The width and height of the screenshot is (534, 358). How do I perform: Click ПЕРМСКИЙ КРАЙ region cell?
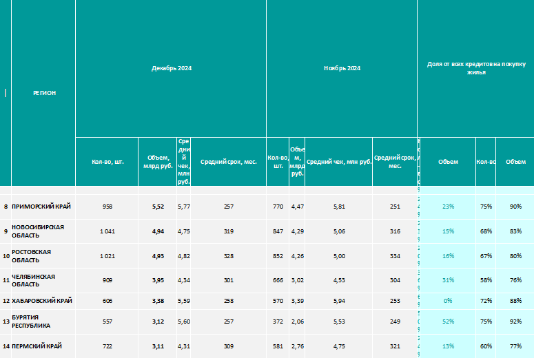[x=43, y=346]
